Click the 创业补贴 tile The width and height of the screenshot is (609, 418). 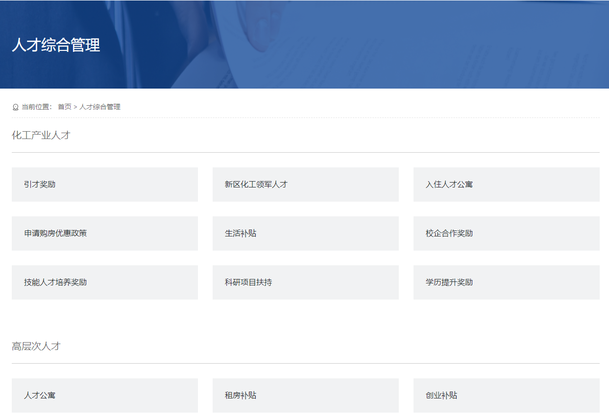(x=506, y=395)
